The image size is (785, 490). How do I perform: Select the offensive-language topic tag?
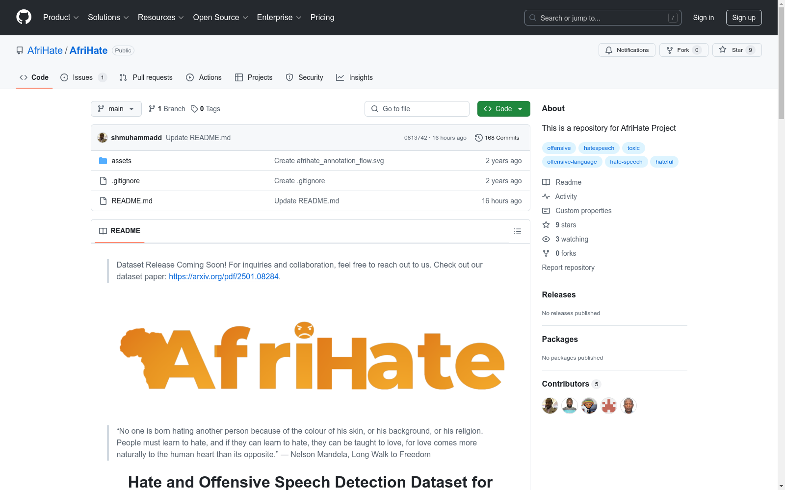(572, 162)
